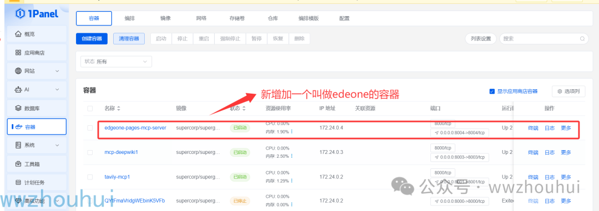Open the 应用商店 app store
This screenshot has height=211, width=599.
(x=37, y=53)
